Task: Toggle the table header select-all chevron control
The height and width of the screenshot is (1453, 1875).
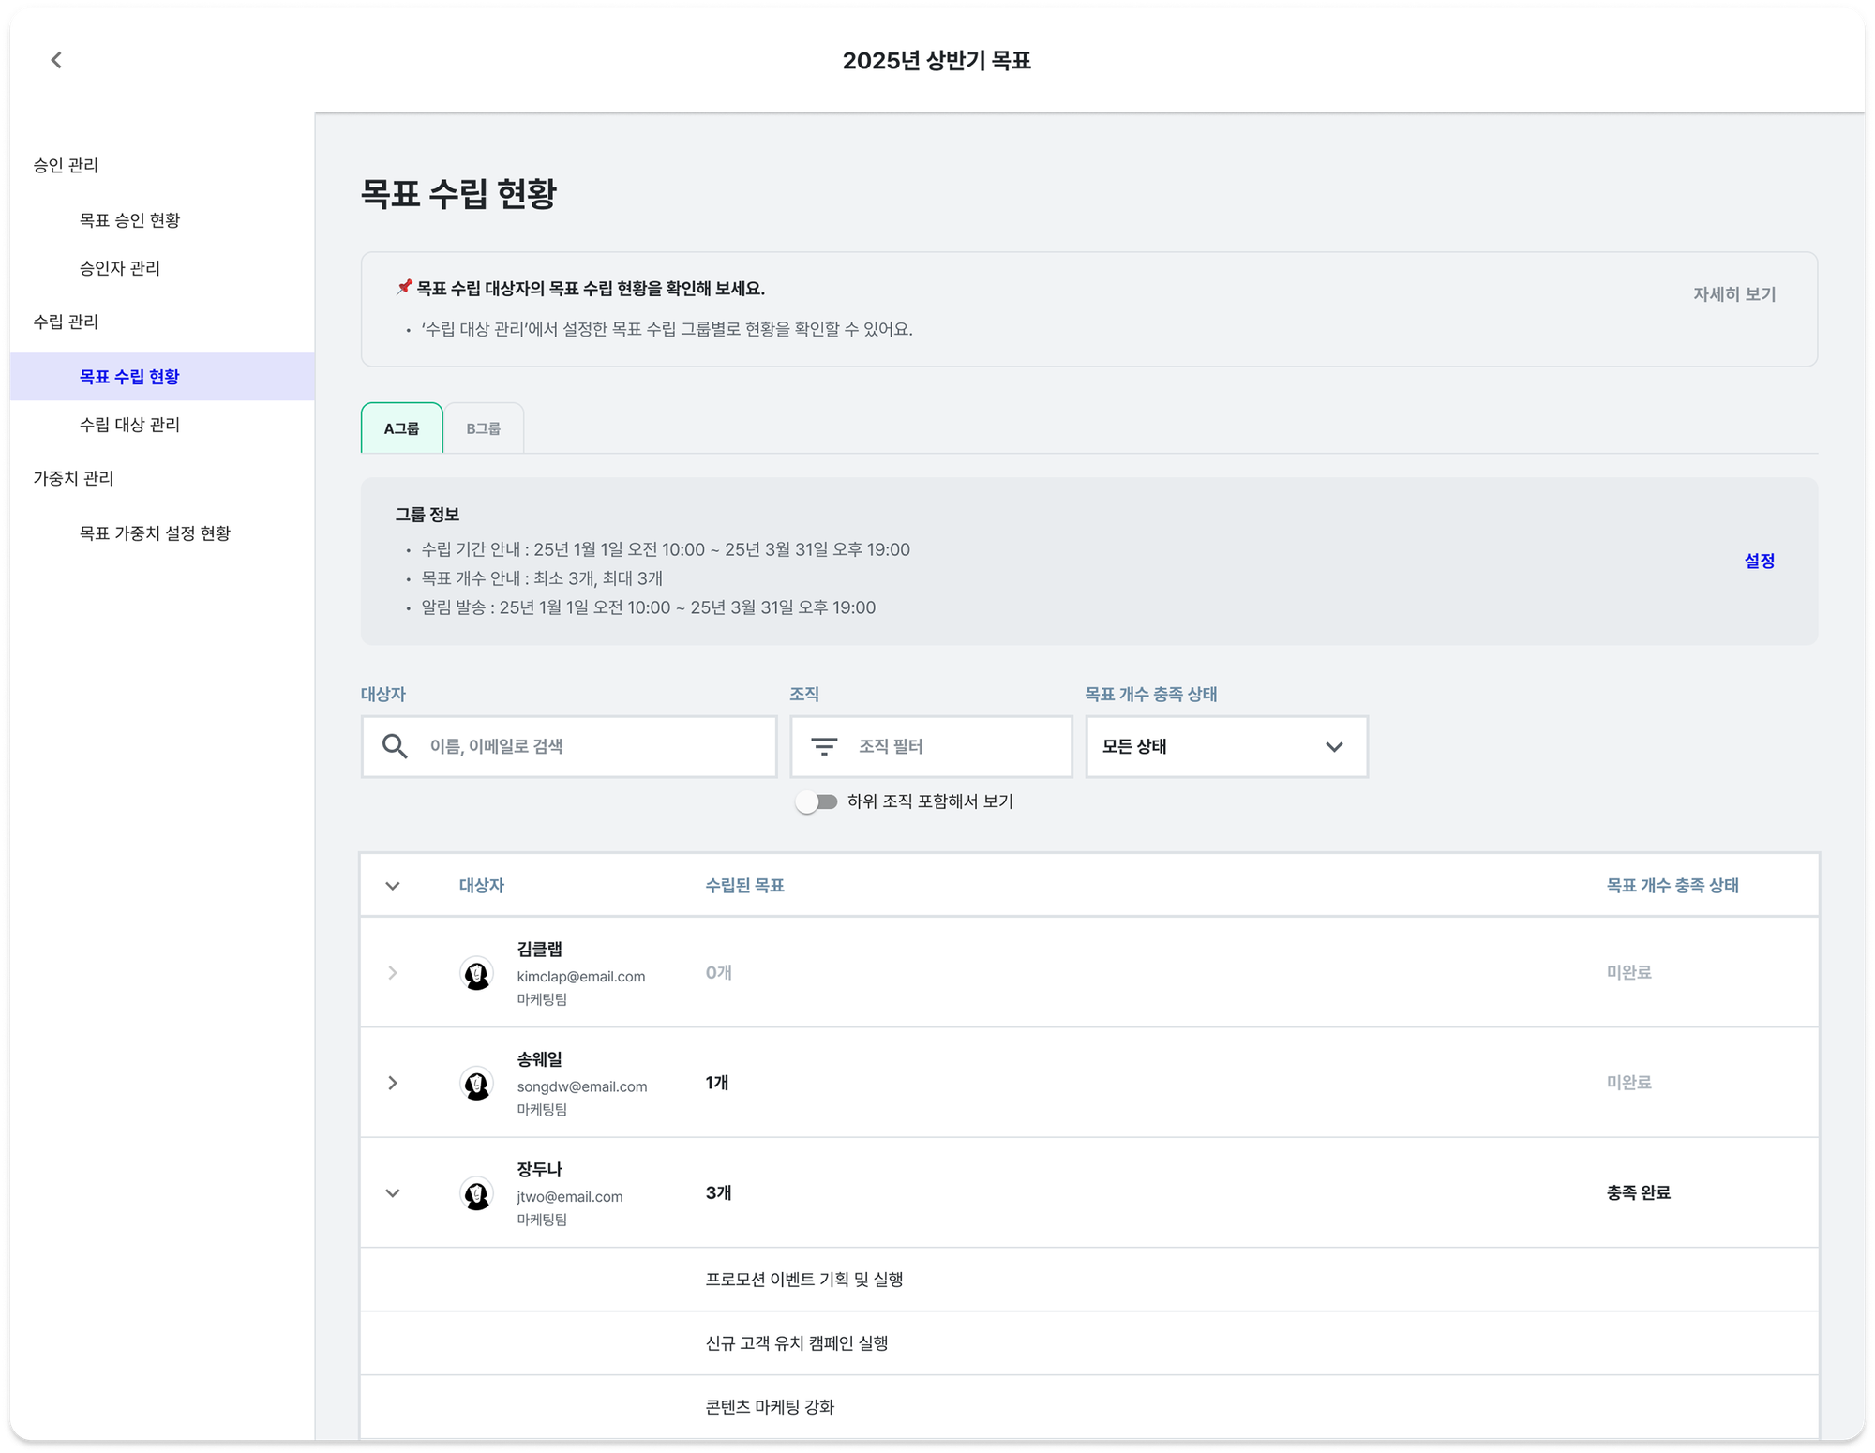Action: [393, 885]
